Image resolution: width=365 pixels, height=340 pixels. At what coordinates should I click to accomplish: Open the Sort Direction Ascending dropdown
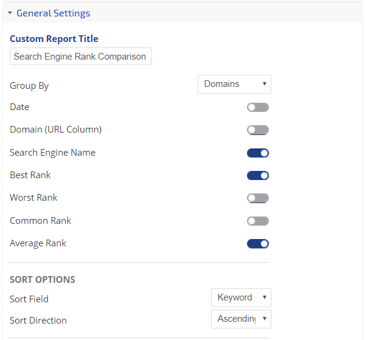(240, 319)
